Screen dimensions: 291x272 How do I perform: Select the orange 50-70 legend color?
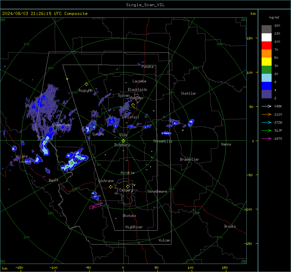tap(266, 54)
